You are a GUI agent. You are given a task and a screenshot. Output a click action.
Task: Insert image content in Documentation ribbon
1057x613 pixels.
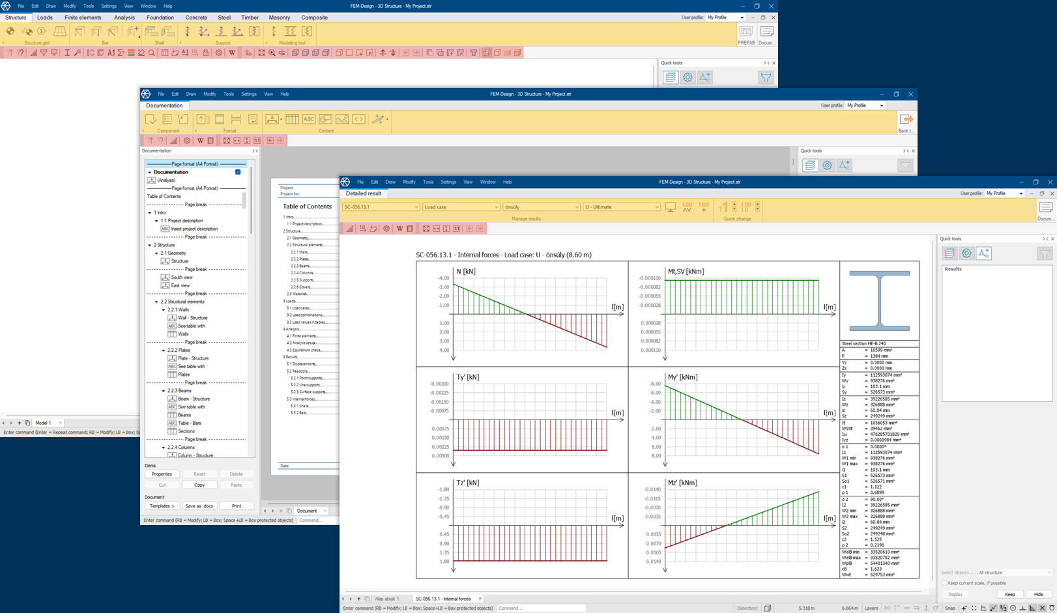pyautogui.click(x=342, y=119)
